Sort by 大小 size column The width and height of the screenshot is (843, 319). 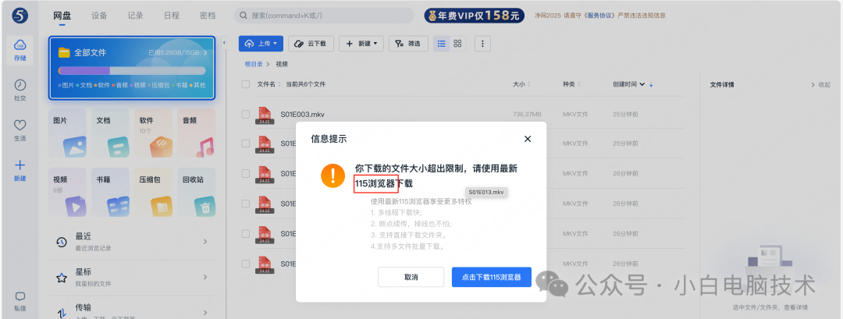click(x=521, y=84)
